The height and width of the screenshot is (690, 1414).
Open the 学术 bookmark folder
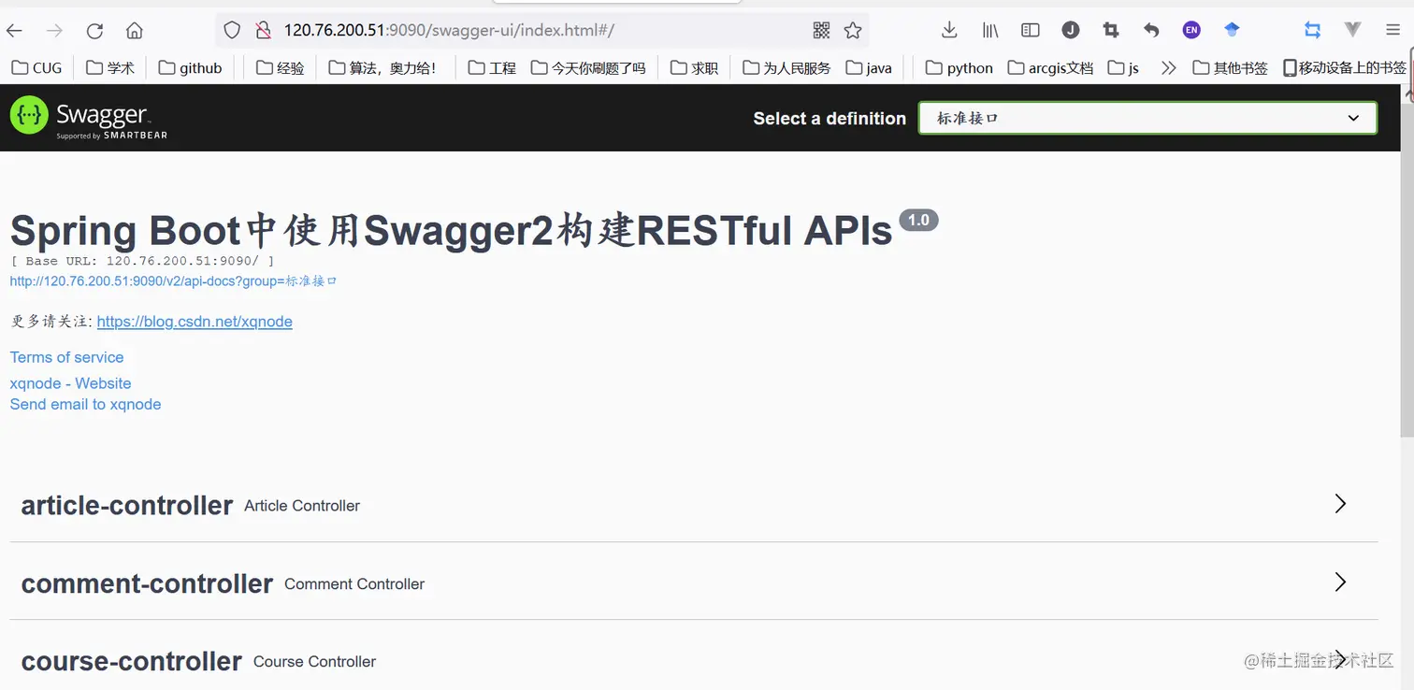[109, 67]
